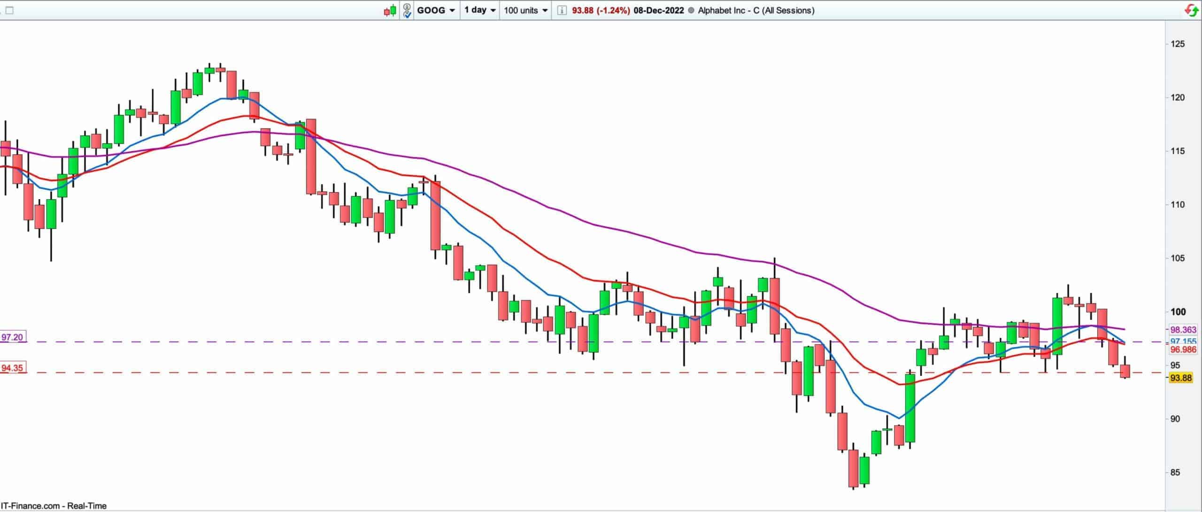Select the 94.35 red price line label

(13, 368)
